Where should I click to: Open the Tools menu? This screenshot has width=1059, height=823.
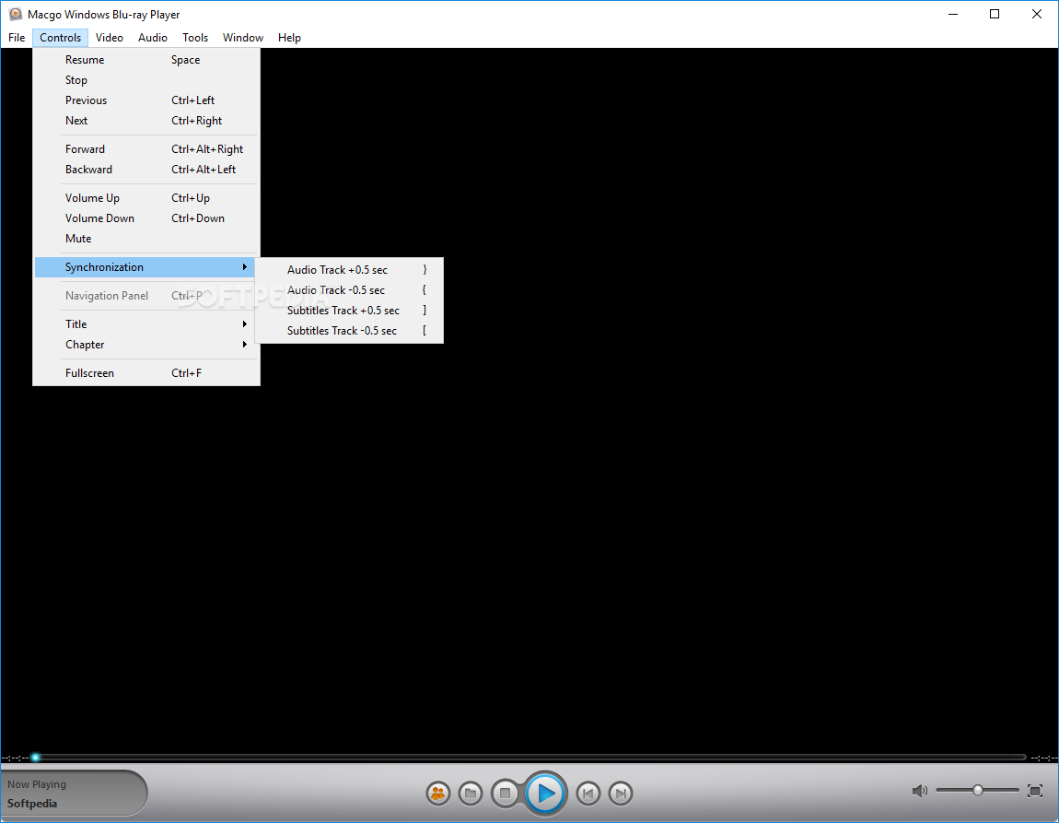(x=195, y=38)
